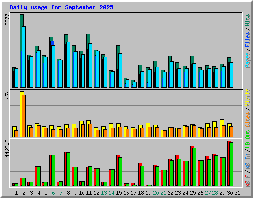253x198 pixels.
Task: Click the cyan pages bar for day 17
Action: [x=135, y=85]
